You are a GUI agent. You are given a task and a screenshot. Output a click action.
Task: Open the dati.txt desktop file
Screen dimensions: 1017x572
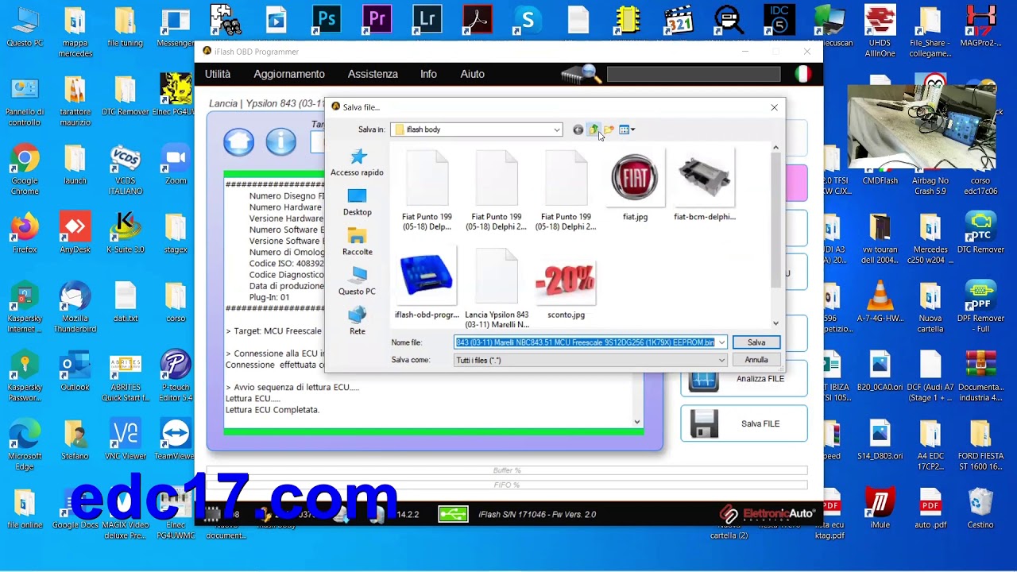[126, 302]
